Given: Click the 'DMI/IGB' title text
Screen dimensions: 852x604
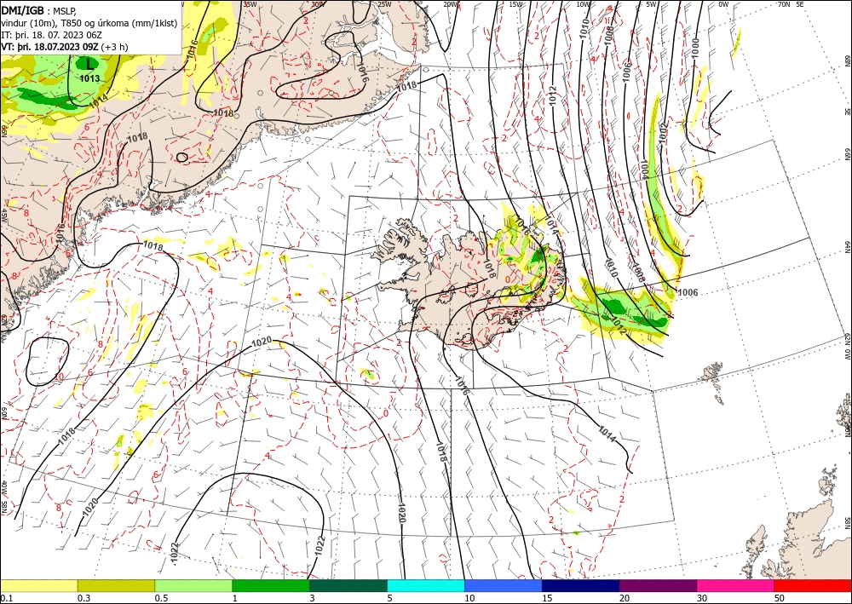Looking at the screenshot, I should (x=23, y=9).
